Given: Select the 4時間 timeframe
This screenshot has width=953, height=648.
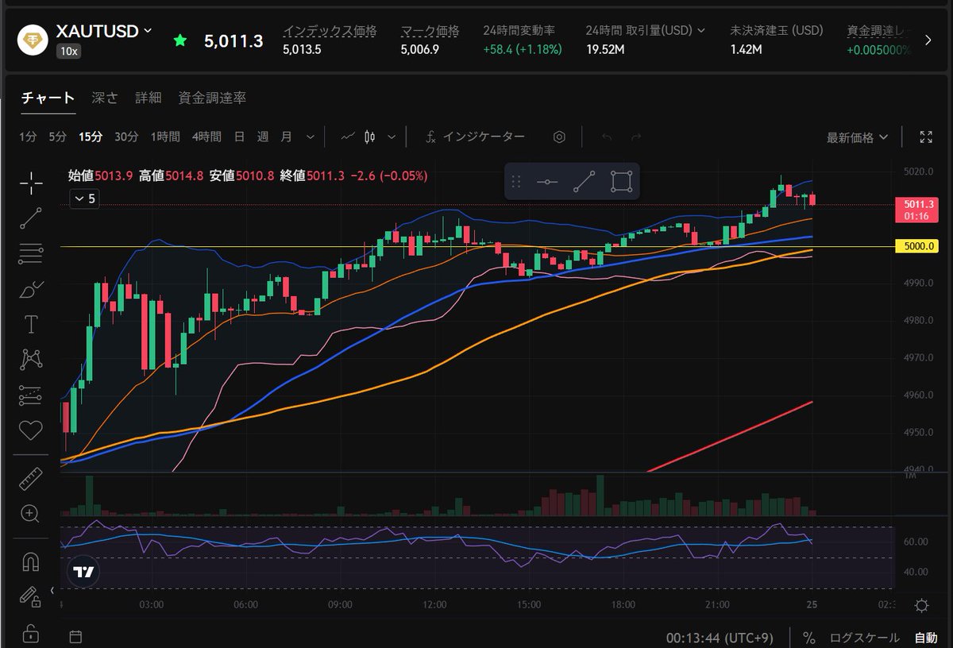Looking at the screenshot, I should [206, 137].
